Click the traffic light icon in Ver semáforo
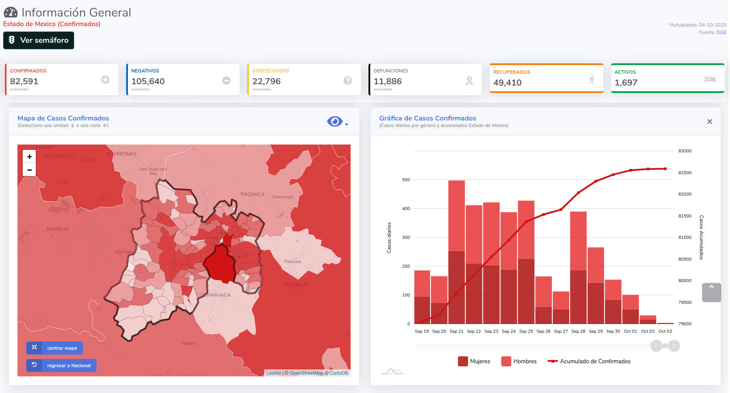 click(x=12, y=40)
